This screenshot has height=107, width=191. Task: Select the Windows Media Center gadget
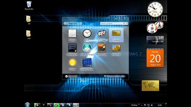pyautogui.click(x=87, y=62)
